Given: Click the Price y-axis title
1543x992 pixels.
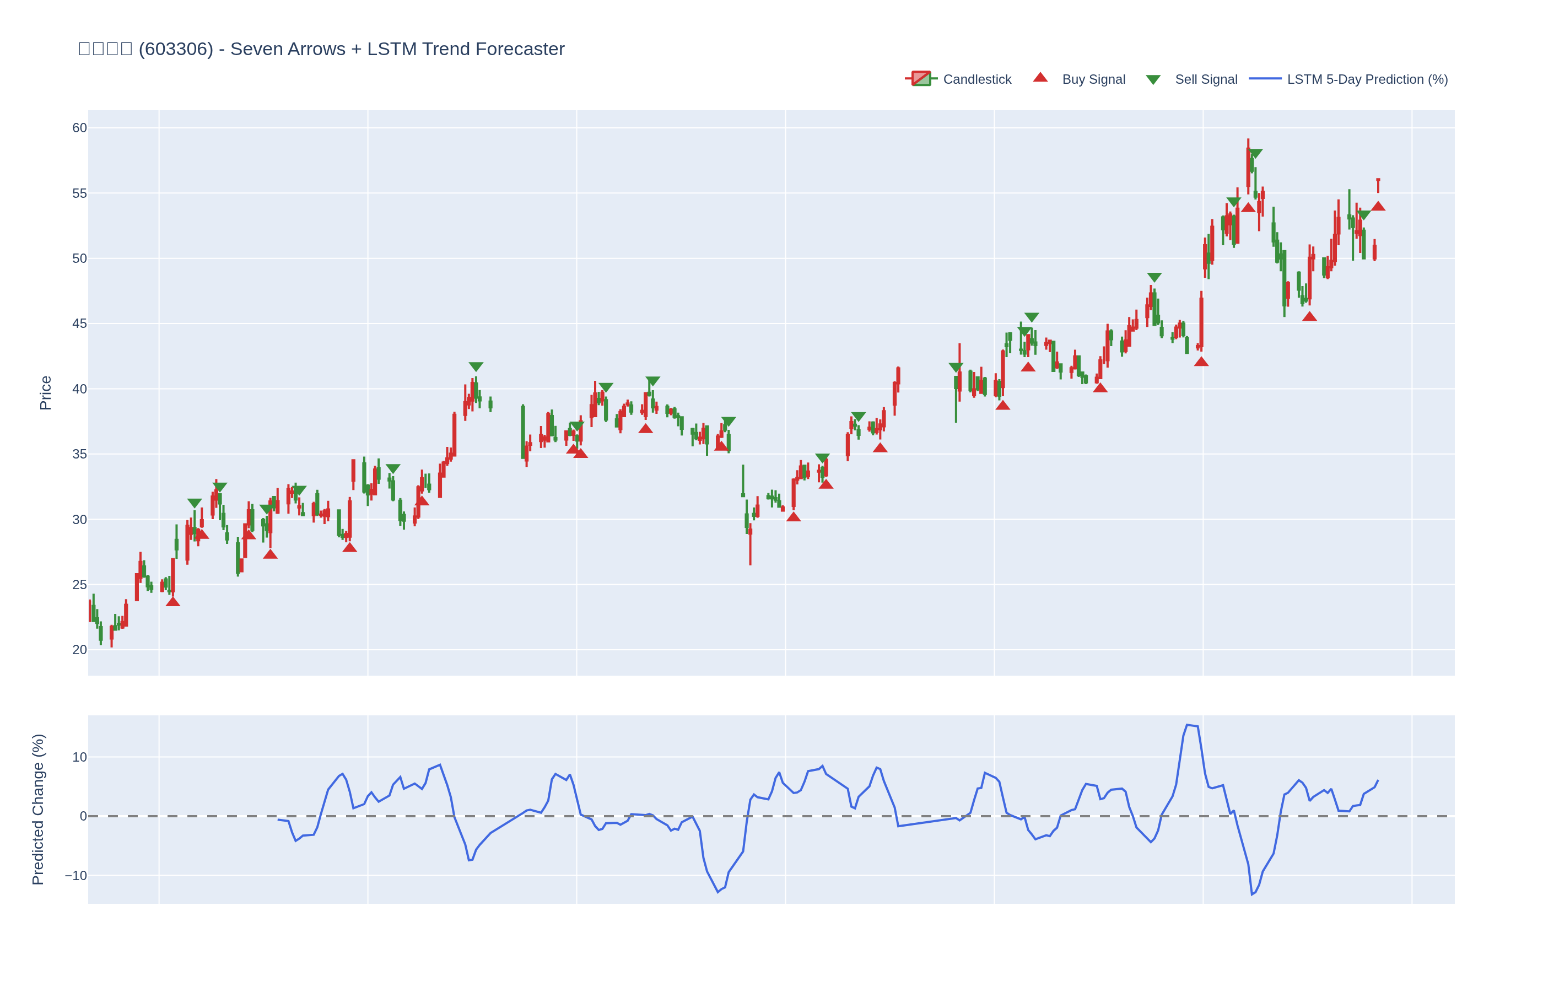Looking at the screenshot, I should click(x=45, y=392).
